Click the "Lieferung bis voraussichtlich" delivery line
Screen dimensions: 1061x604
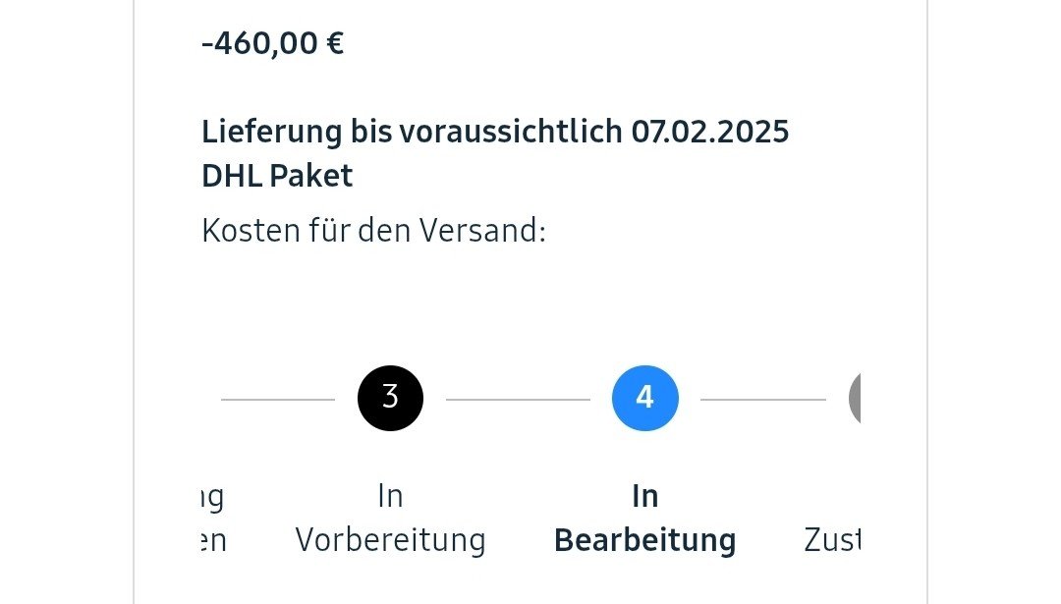pos(413,131)
